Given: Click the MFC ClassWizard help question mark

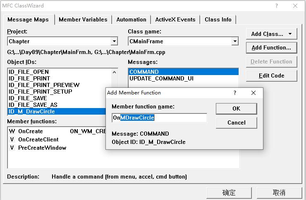Looking at the screenshot, I should click(x=277, y=6).
